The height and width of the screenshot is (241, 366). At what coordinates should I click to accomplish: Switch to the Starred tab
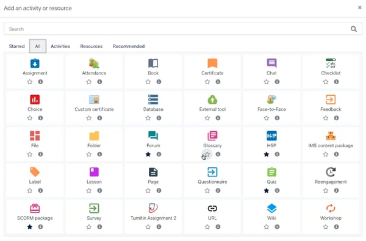coord(17,46)
